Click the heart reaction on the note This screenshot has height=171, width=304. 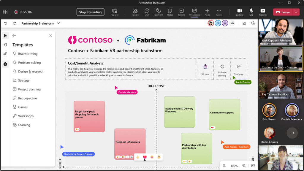145,157
